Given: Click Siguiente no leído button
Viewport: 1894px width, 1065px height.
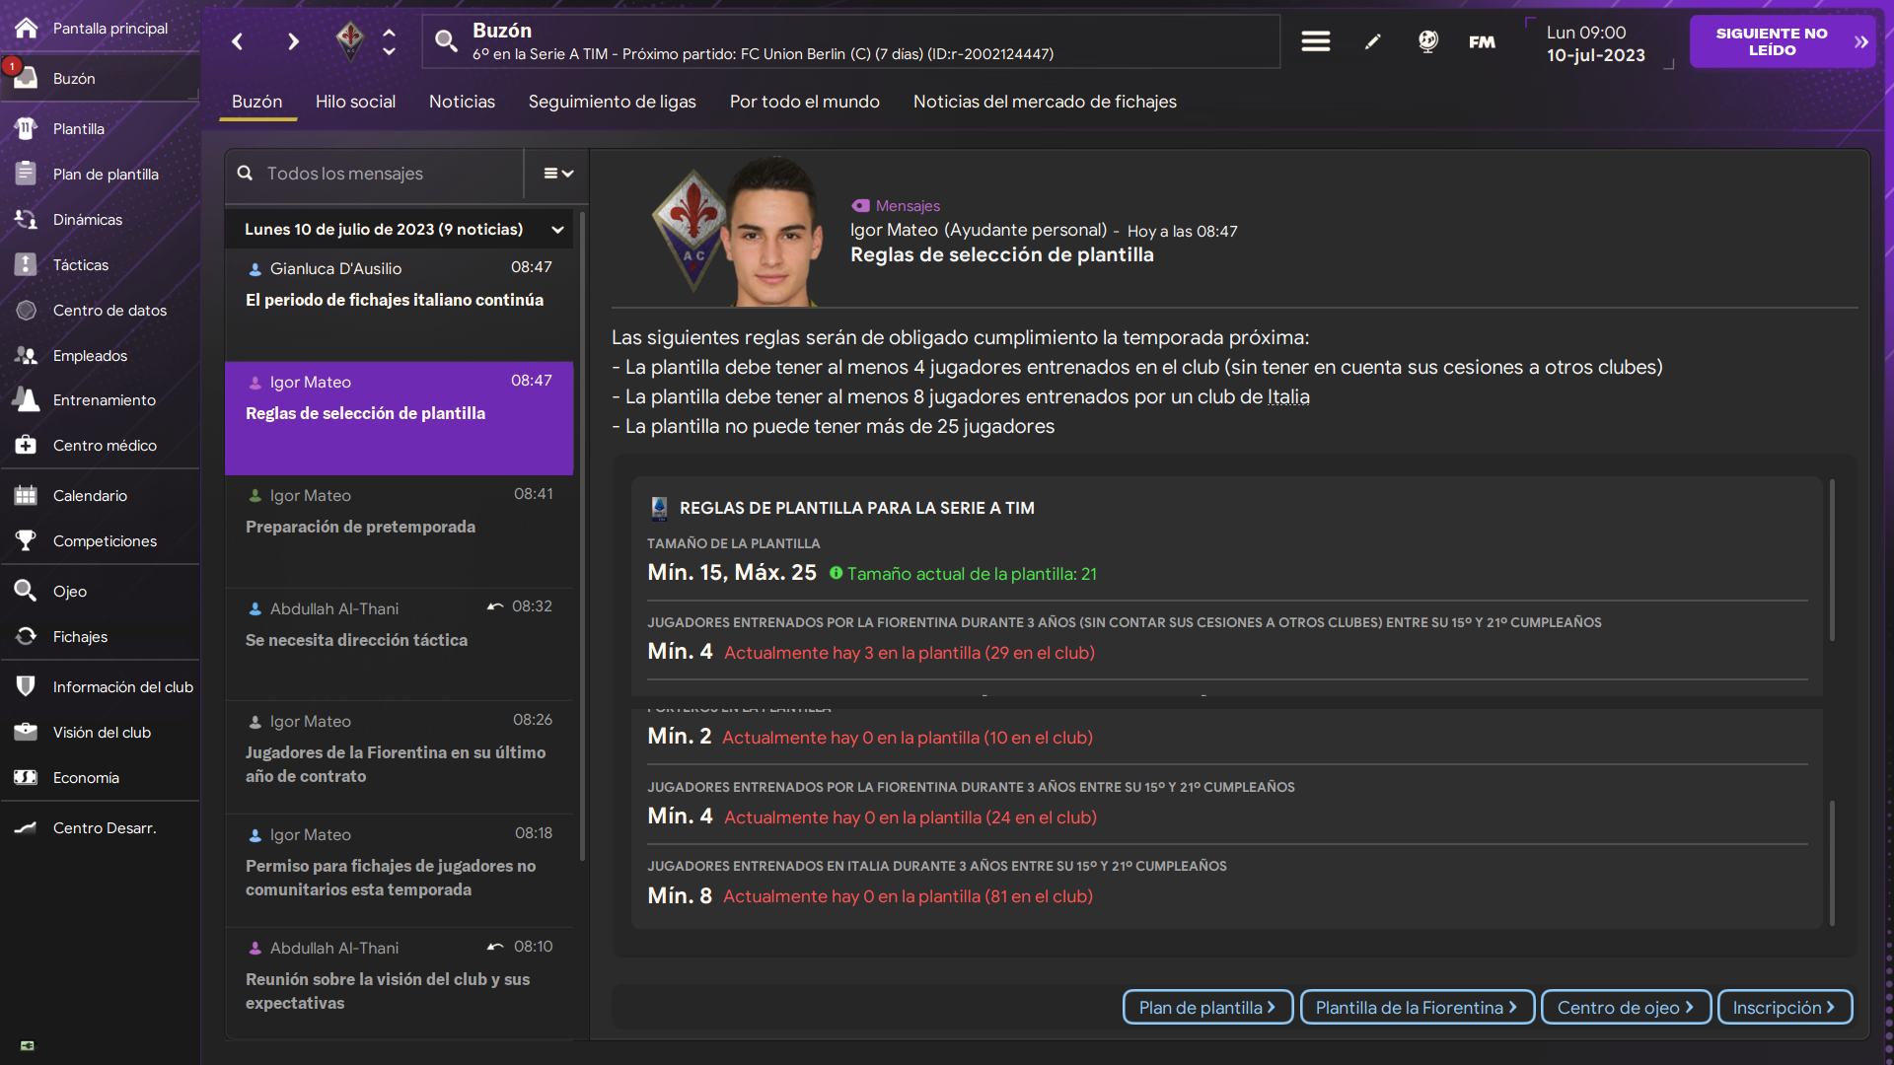Looking at the screenshot, I should (x=1782, y=41).
